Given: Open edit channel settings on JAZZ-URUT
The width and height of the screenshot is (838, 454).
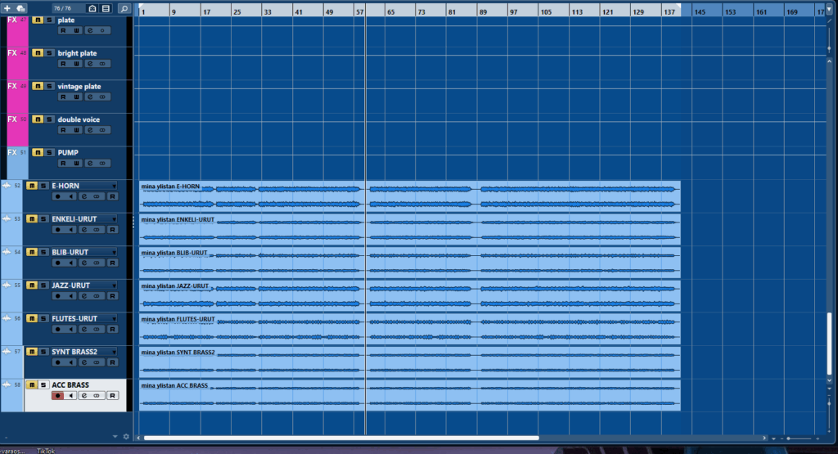Looking at the screenshot, I should click(84, 296).
